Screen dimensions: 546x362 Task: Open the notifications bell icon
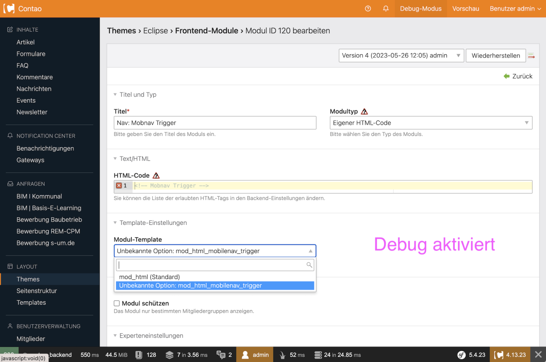386,8
